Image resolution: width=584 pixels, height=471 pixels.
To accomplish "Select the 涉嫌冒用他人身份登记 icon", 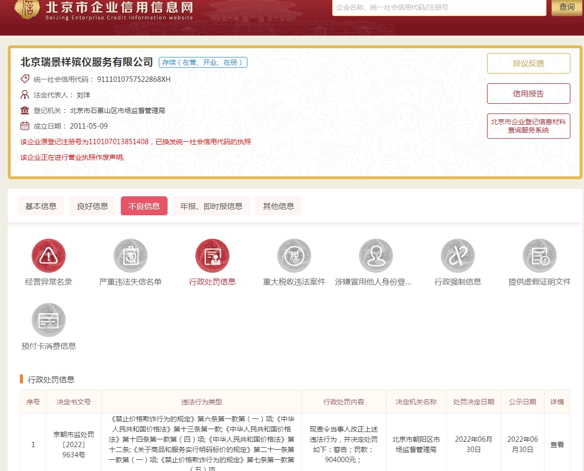I will [x=376, y=255].
